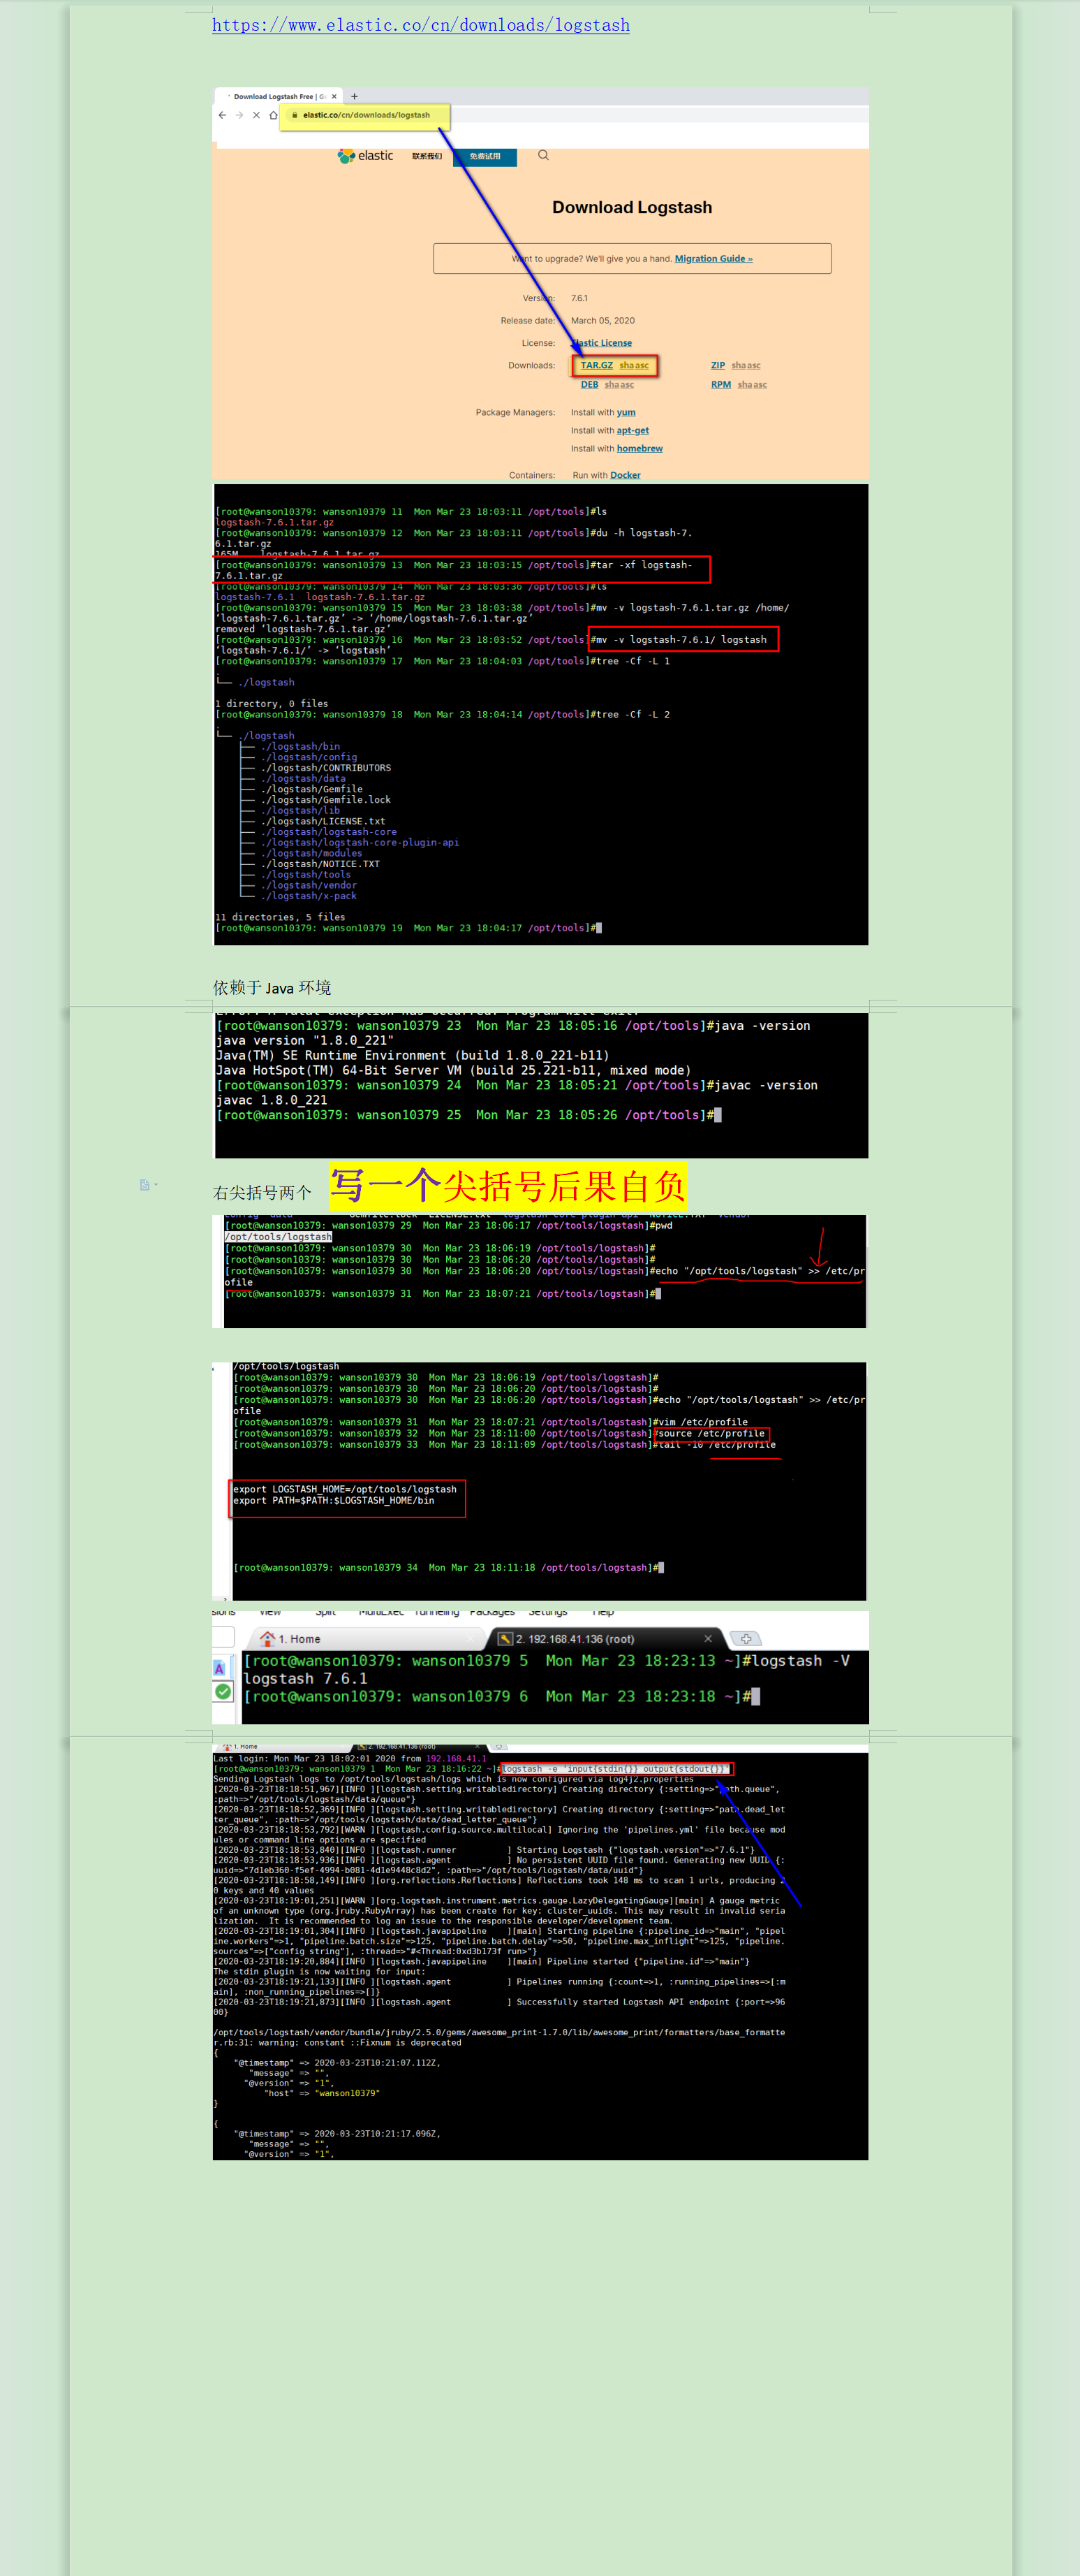Close the Download Logstash Free browser tab
Image resolution: width=1080 pixels, height=2576 pixels.
pos(334,97)
